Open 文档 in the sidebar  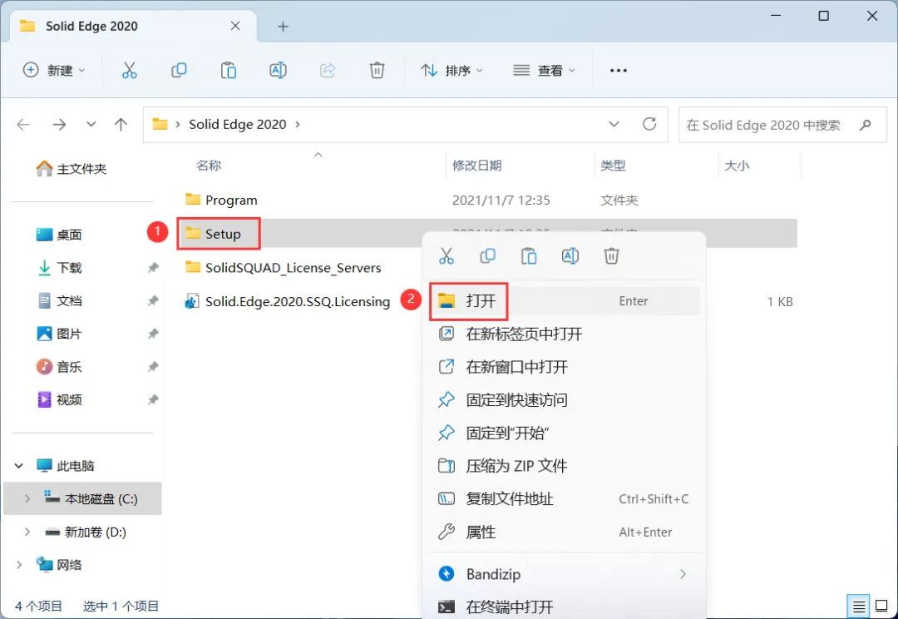click(59, 301)
